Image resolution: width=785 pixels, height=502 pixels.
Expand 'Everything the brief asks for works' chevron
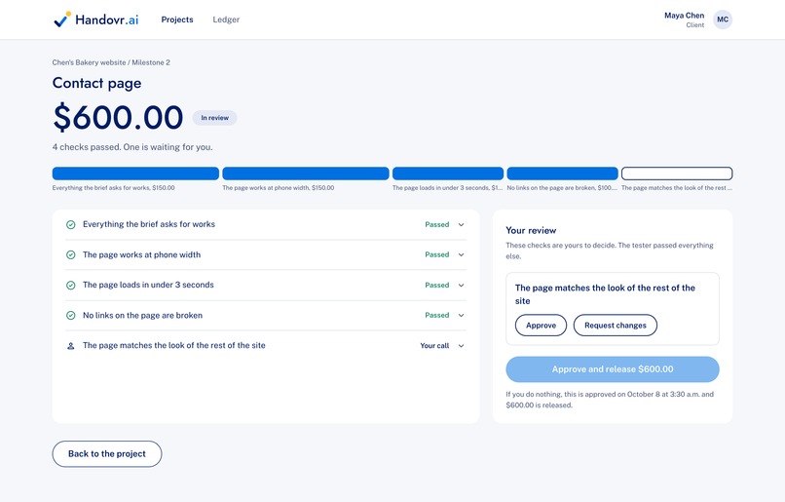click(x=461, y=224)
